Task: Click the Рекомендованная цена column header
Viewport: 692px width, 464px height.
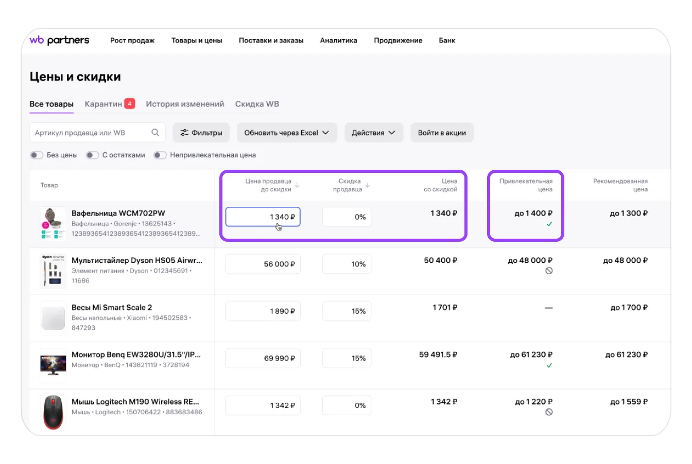Action: click(620, 185)
